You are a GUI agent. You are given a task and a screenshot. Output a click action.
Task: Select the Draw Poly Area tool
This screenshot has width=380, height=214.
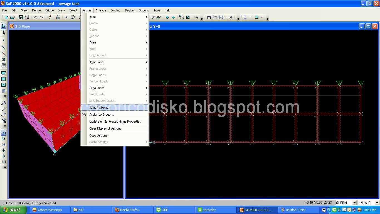[4, 73]
